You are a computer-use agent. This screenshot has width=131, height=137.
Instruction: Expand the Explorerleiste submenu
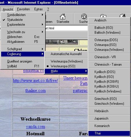[x=23, y=25]
